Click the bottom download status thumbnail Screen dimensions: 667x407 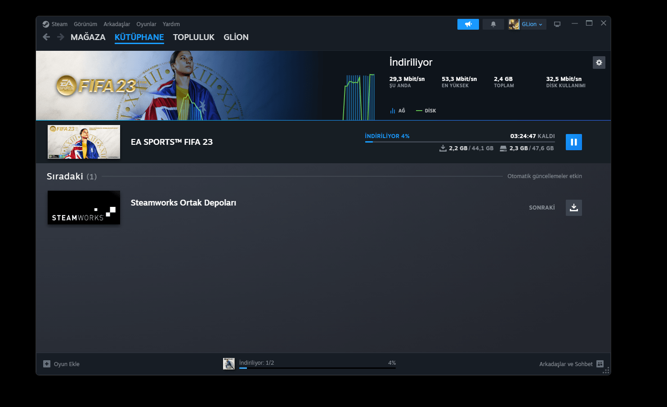click(229, 364)
